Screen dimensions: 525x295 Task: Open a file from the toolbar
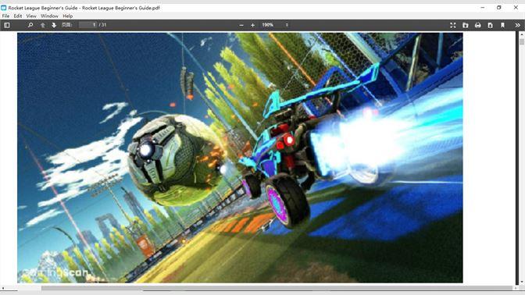465,25
